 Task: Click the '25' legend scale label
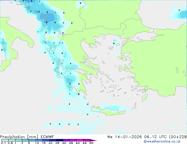(x=57, y=143)
